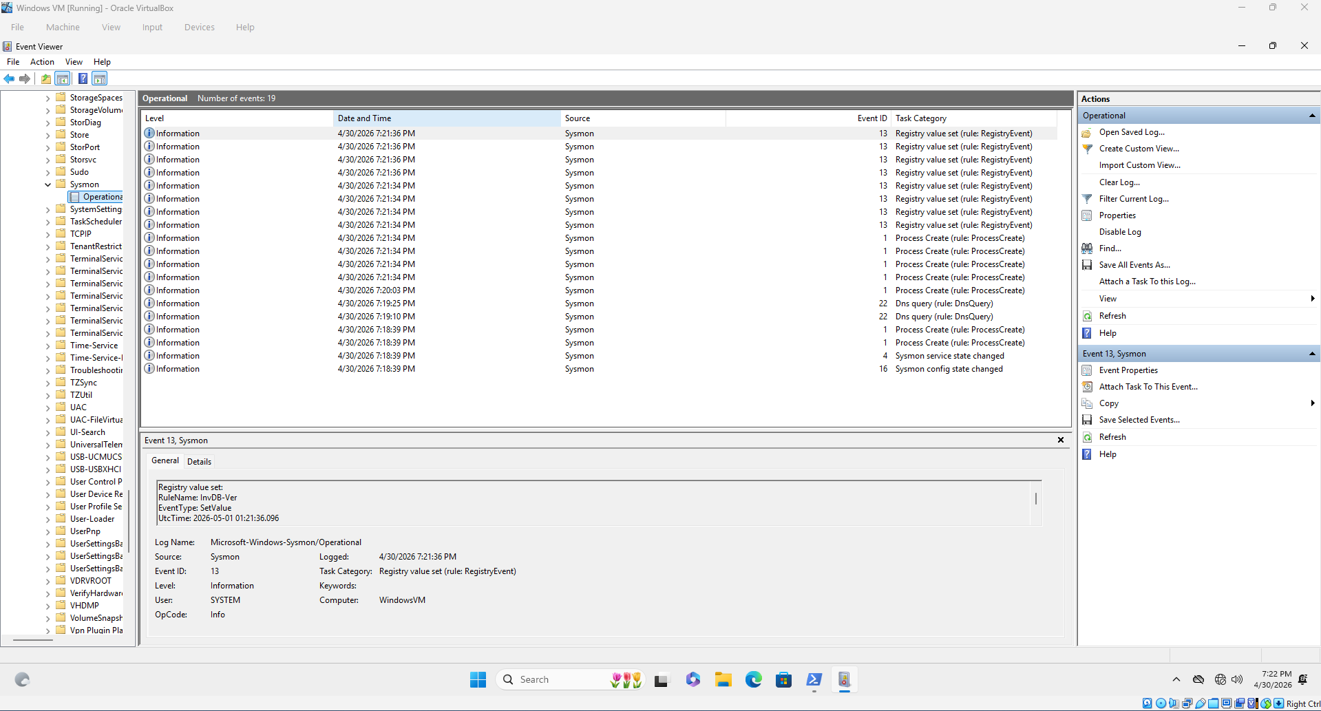The image size is (1321, 711).
Task: Click the folder icon beside Open Saved Log
Action: point(1088,132)
